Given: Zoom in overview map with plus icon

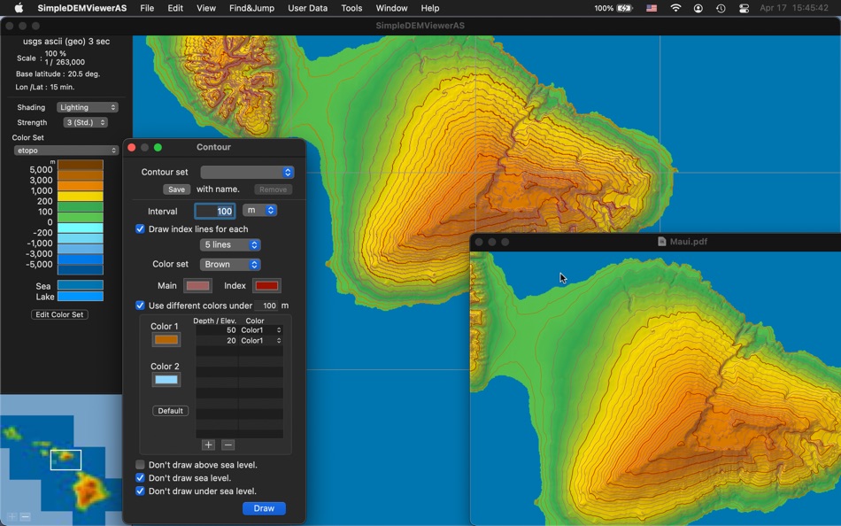Looking at the screenshot, I should pos(12,517).
